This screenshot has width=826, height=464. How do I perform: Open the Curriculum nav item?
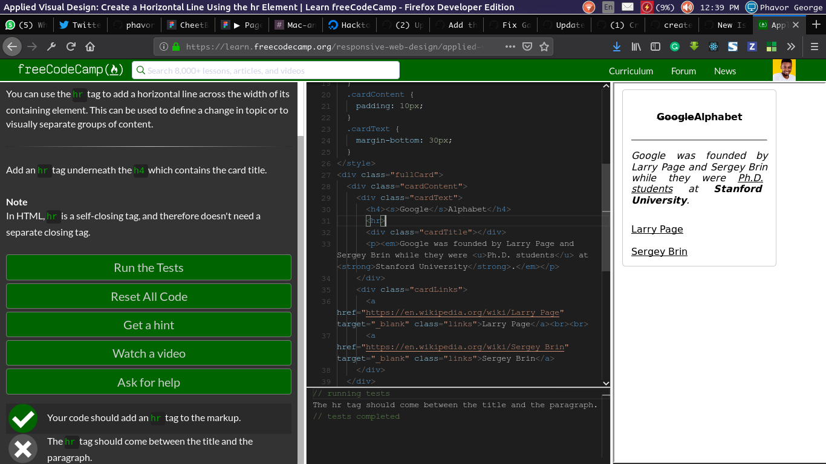pyautogui.click(x=631, y=71)
